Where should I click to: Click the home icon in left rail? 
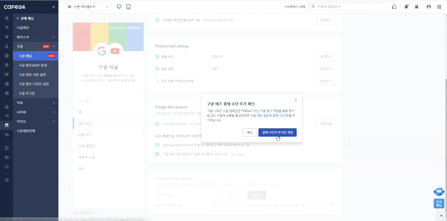pos(7,18)
